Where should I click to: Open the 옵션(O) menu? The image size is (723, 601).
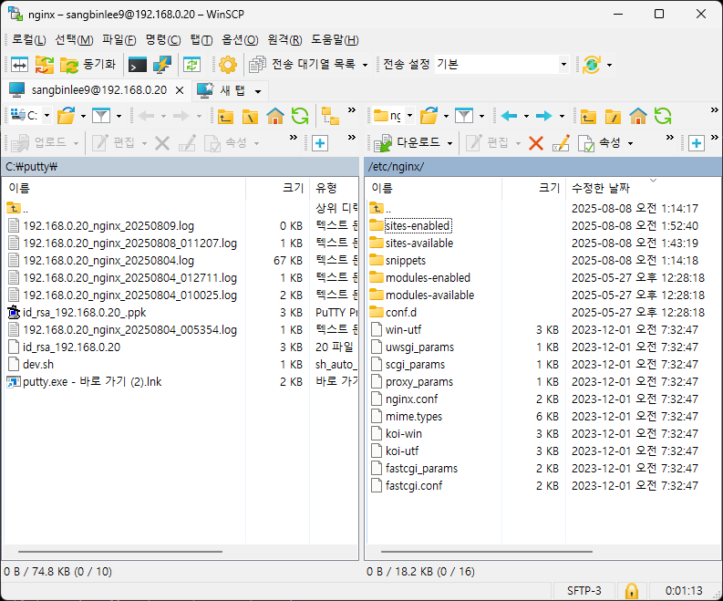240,40
